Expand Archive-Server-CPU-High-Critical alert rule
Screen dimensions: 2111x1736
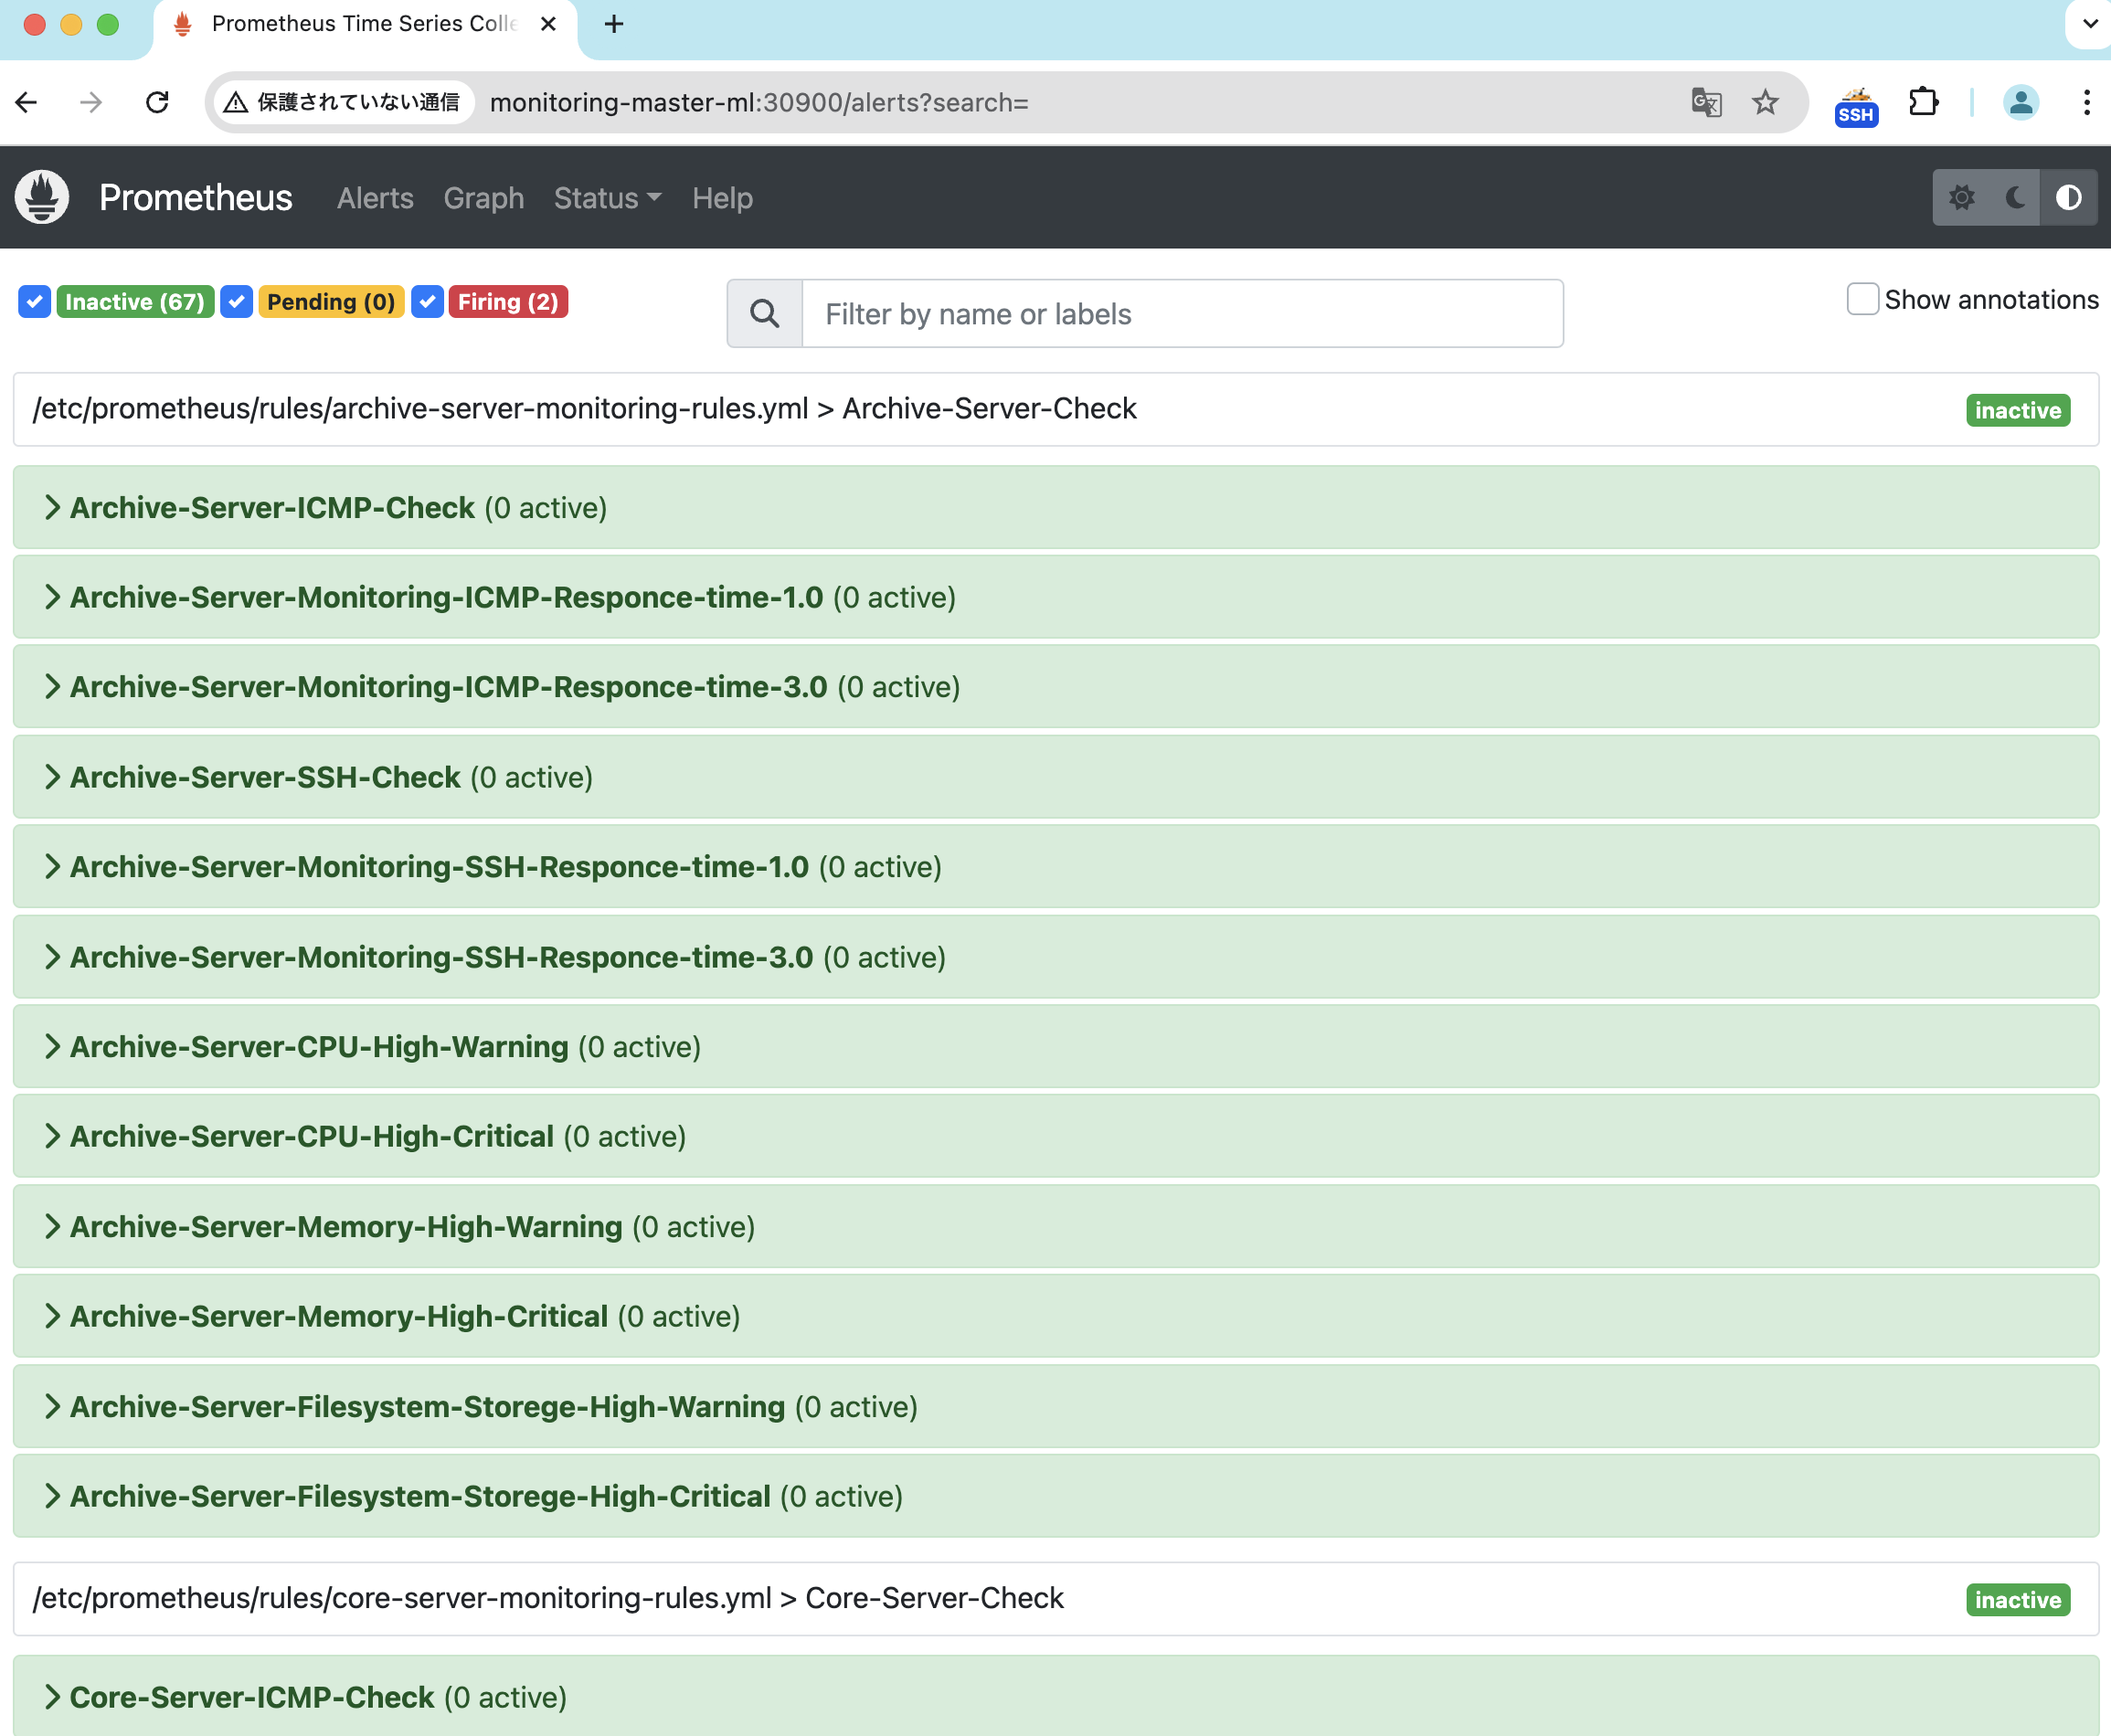(311, 1137)
